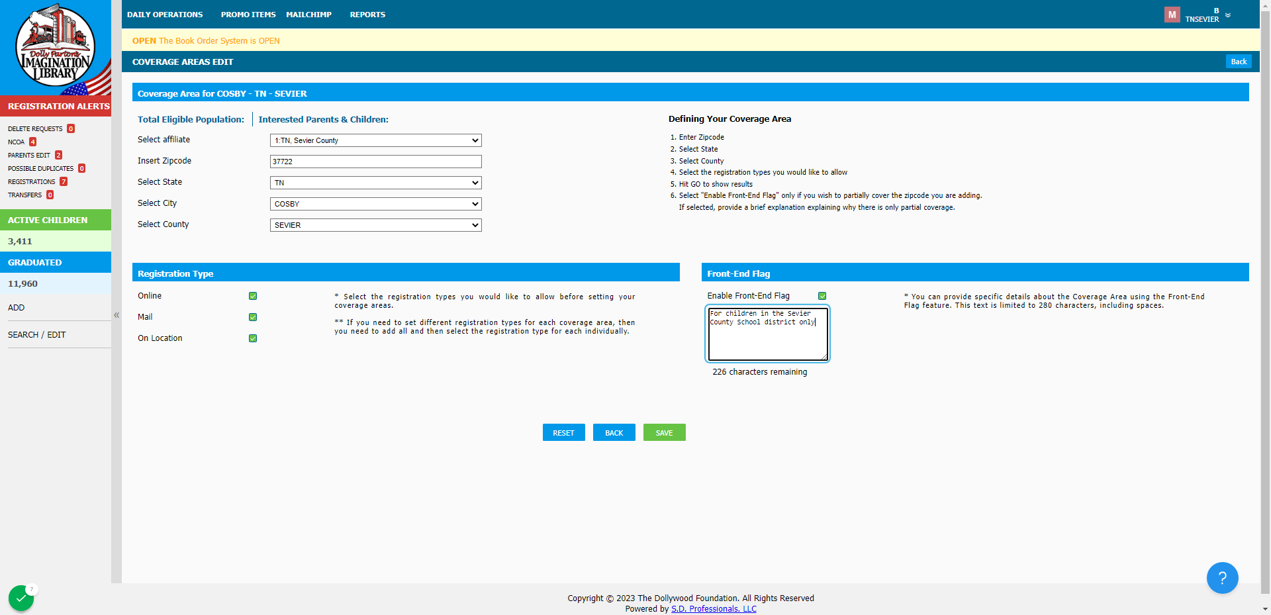Open the Select City dropdown

click(376, 204)
